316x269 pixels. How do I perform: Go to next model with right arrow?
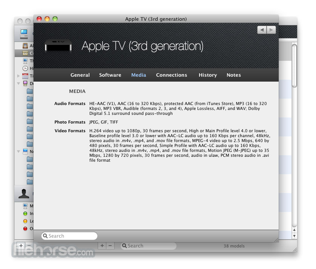coord(271,30)
